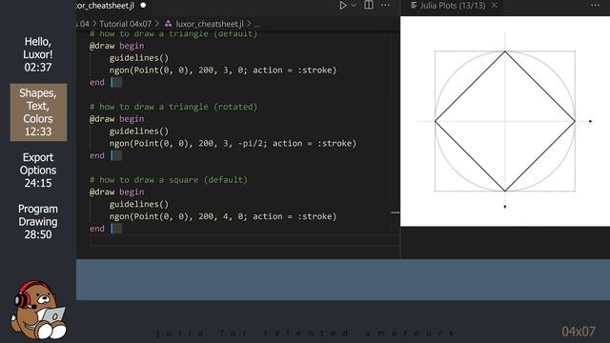610x343 pixels.
Task: Close the Julia Plots (13/13) tab
Action: click(x=494, y=6)
